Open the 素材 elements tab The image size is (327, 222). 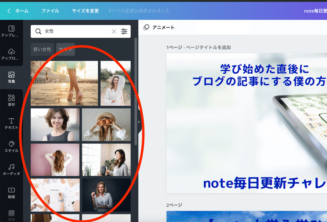pyautogui.click(x=11, y=101)
